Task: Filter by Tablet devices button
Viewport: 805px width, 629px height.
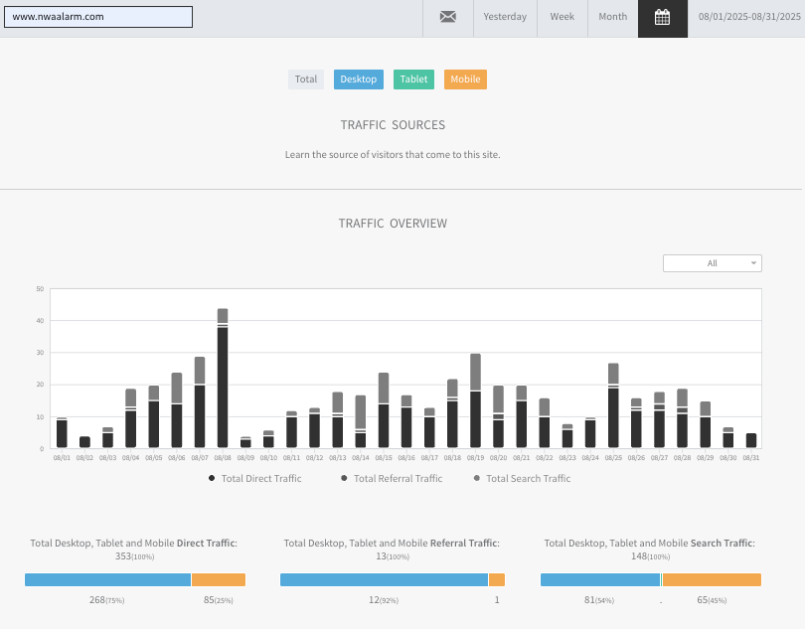Action: click(x=413, y=79)
